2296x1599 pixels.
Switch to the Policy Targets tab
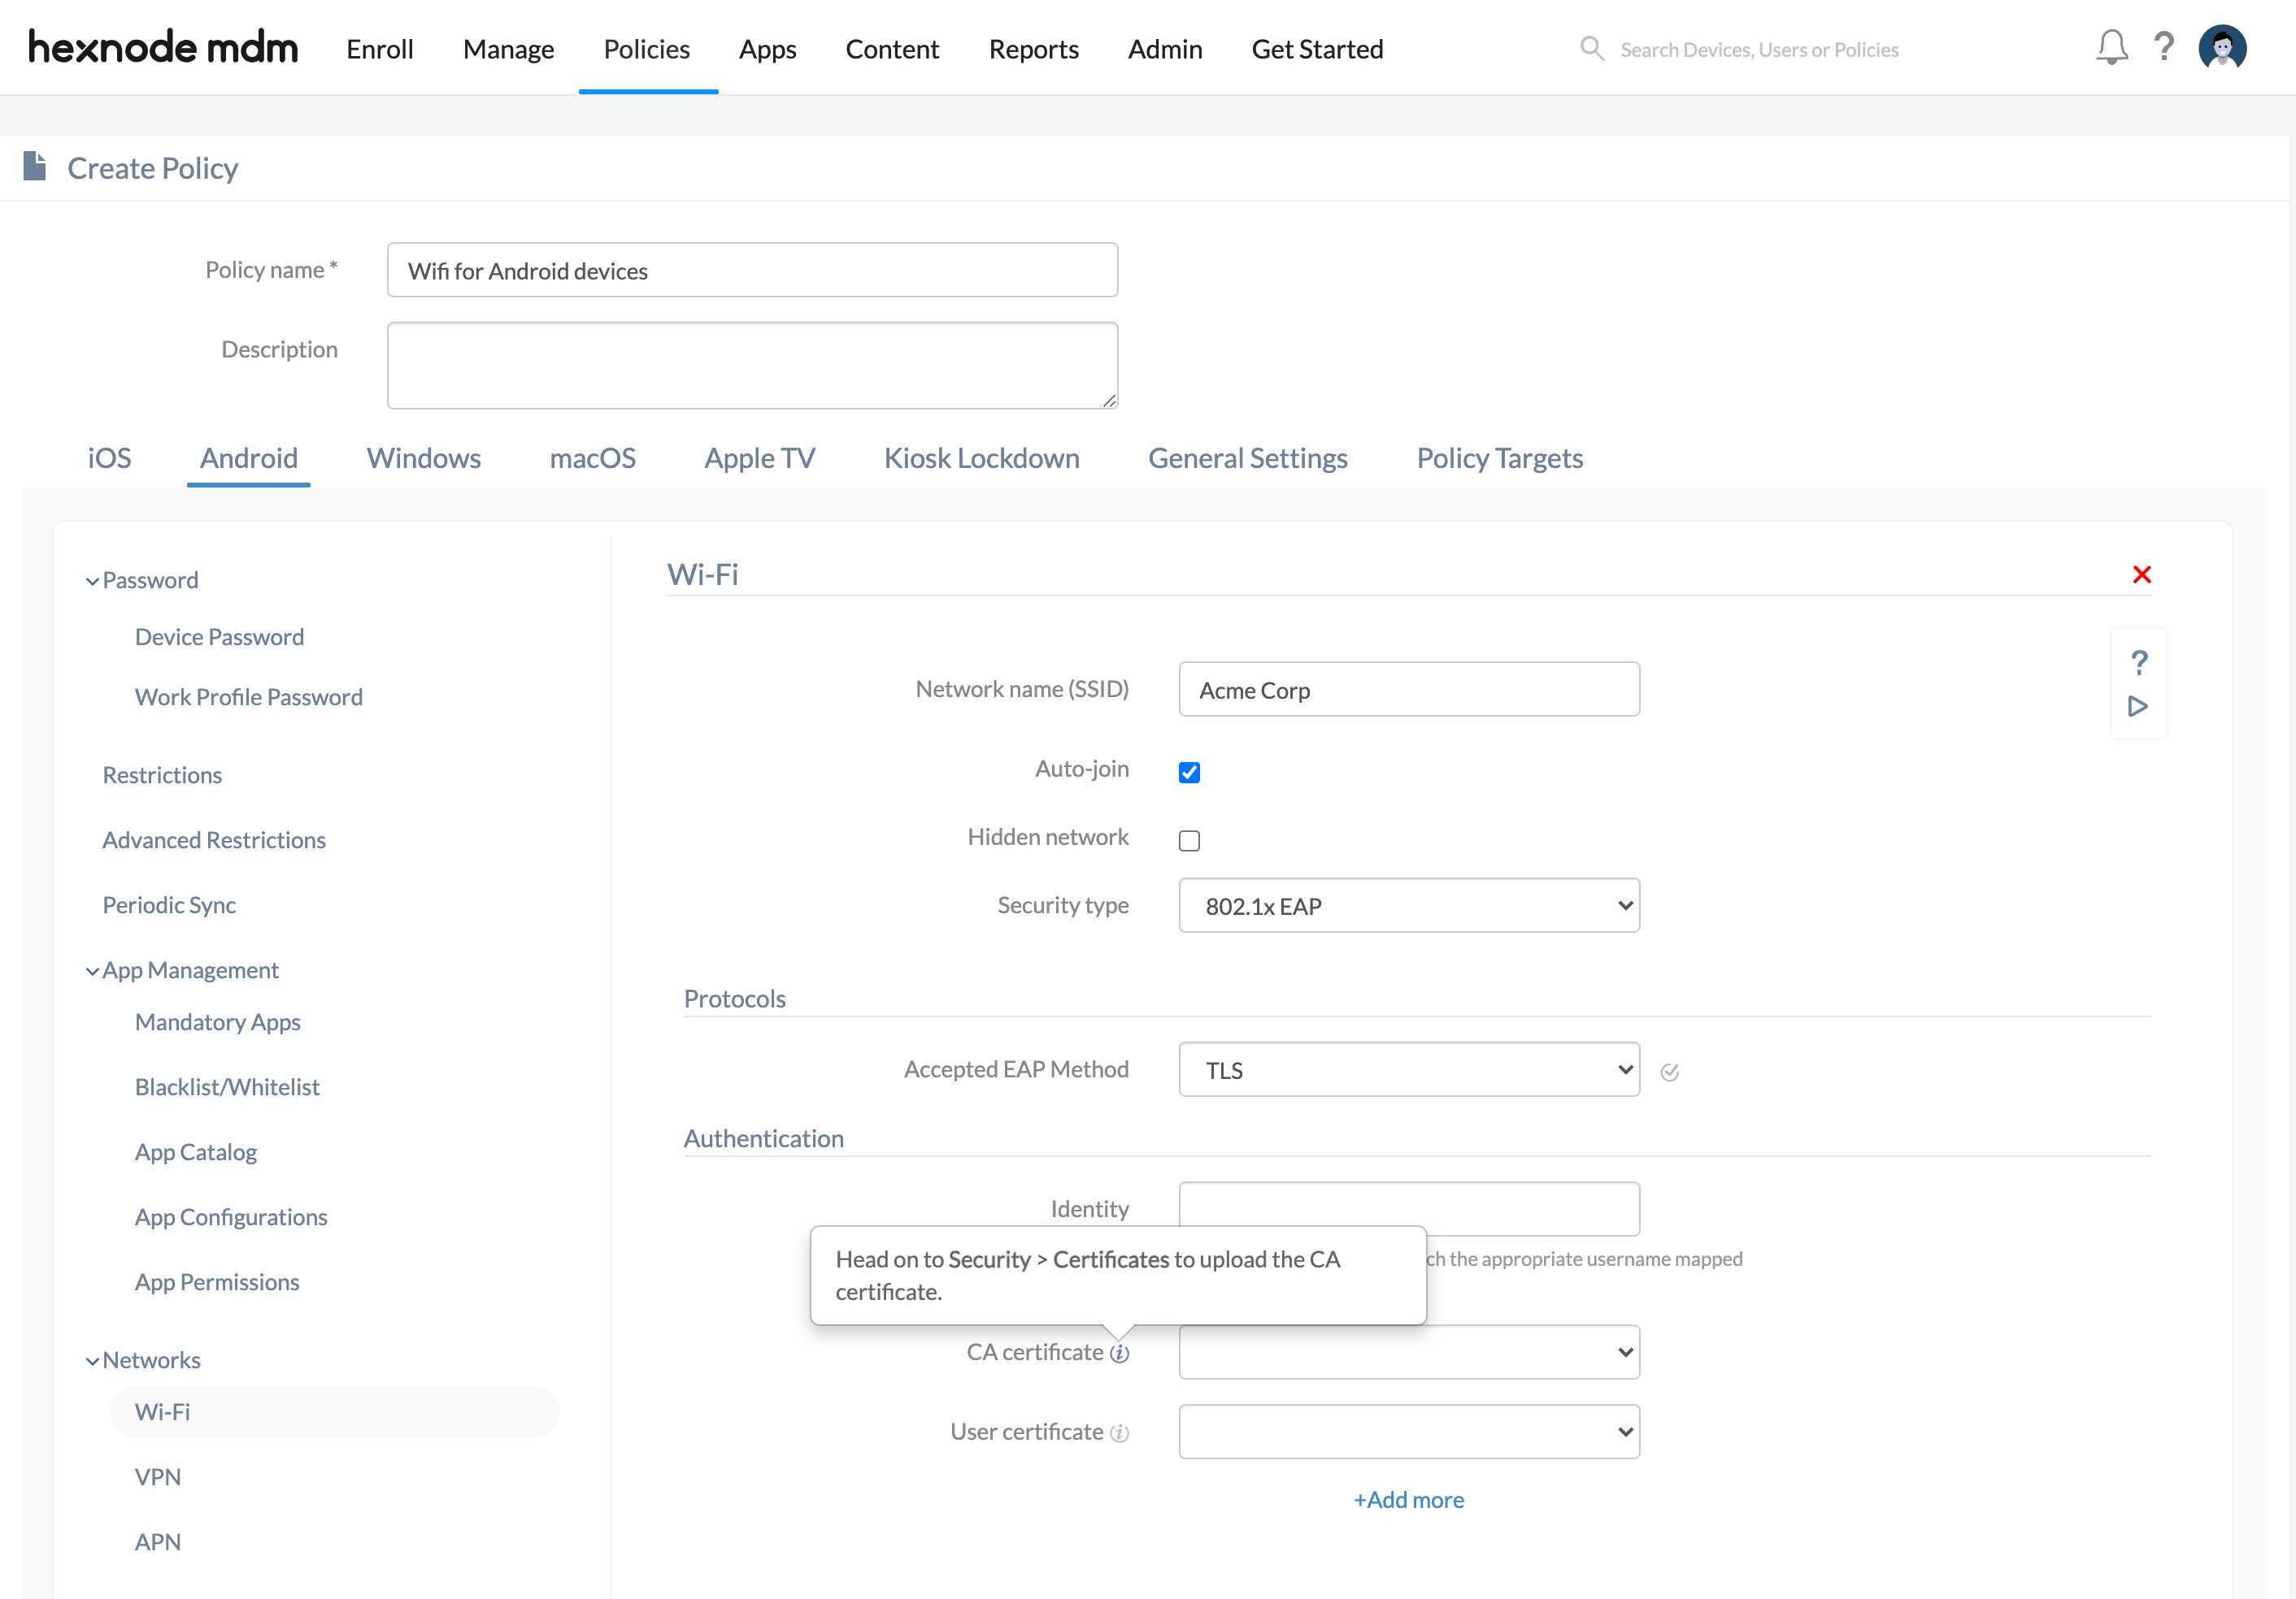1499,457
